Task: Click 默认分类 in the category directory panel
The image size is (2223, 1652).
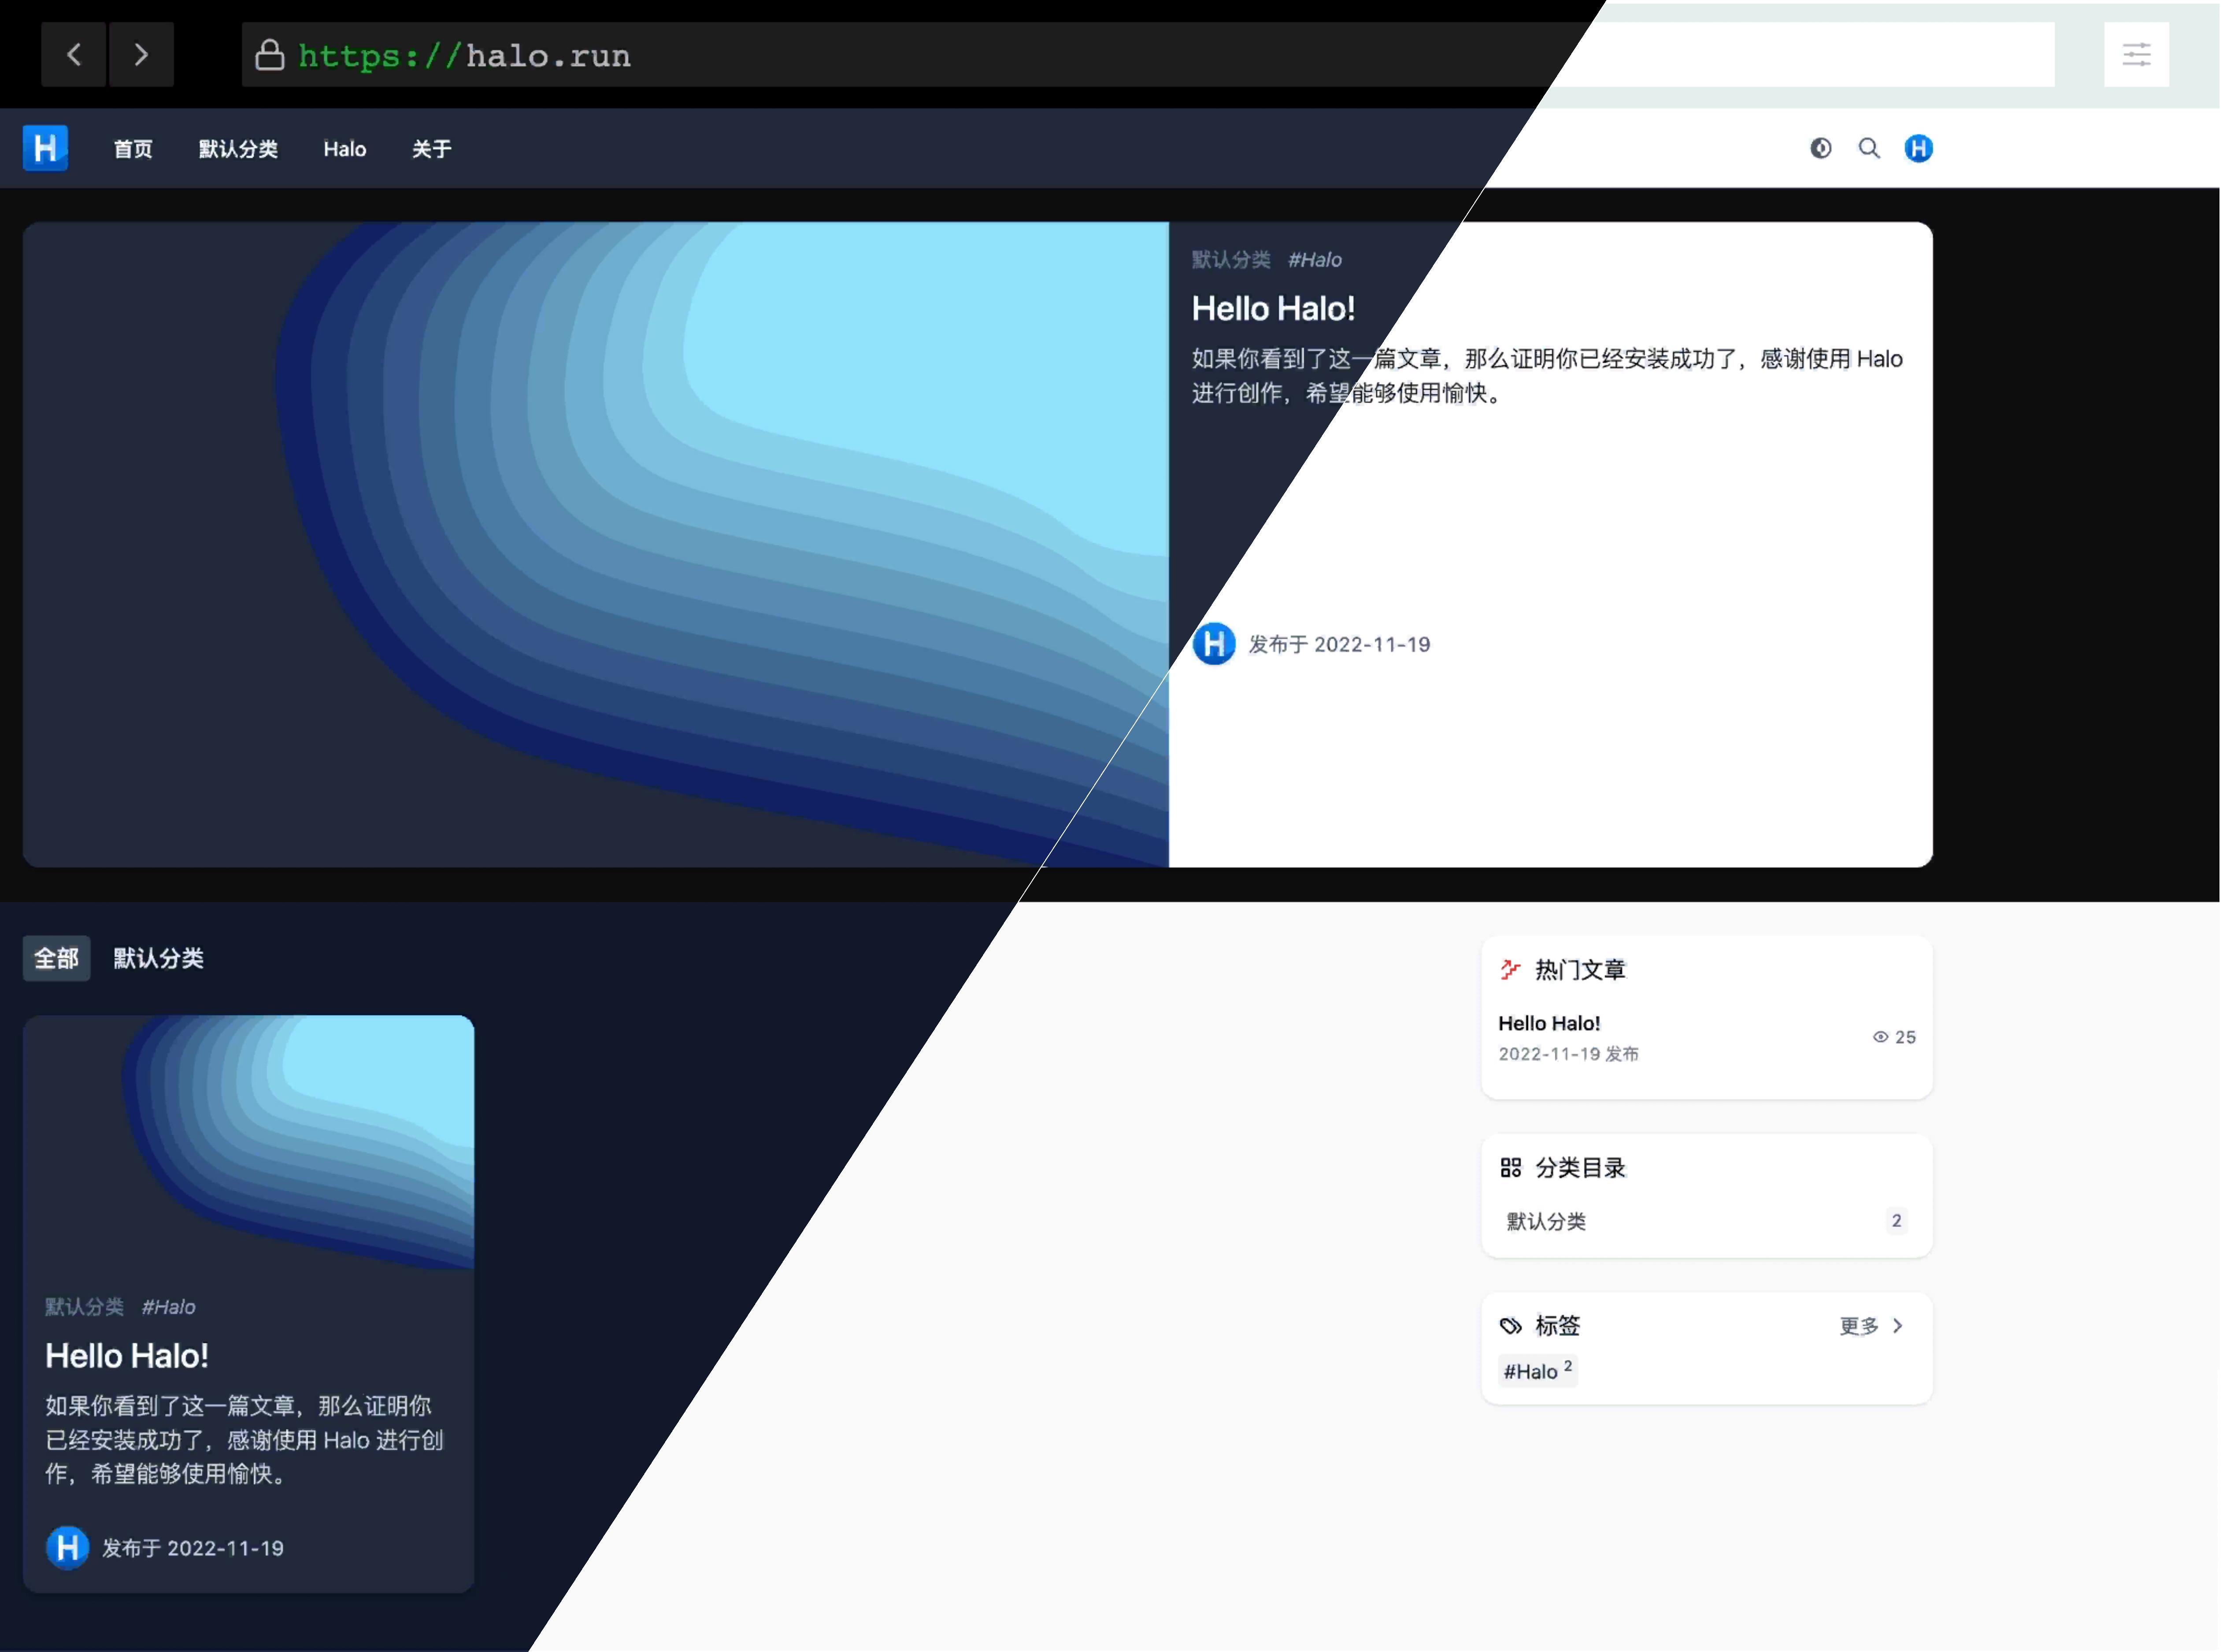Action: [x=1545, y=1221]
